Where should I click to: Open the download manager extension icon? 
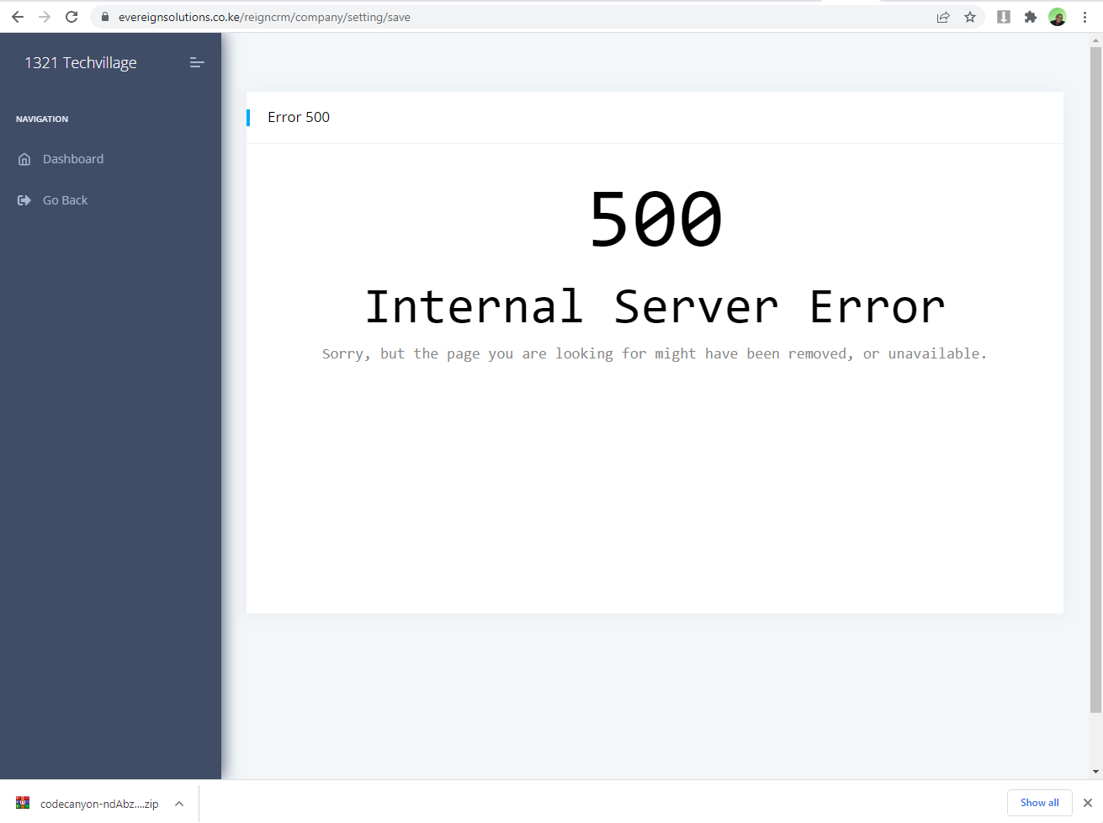click(1004, 17)
